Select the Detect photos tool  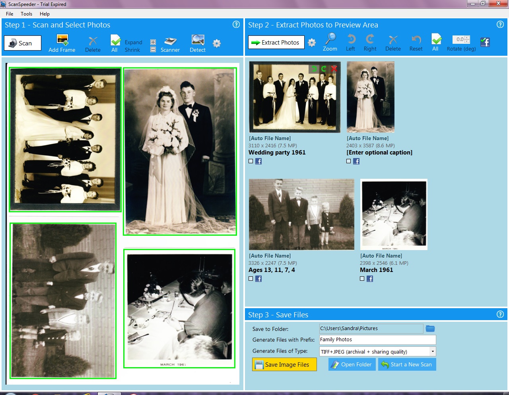coord(198,40)
